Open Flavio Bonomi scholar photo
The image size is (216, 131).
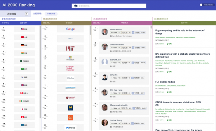(105, 32)
